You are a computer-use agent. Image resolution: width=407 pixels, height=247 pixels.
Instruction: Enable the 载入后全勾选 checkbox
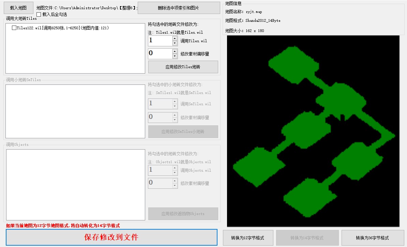pos(39,14)
